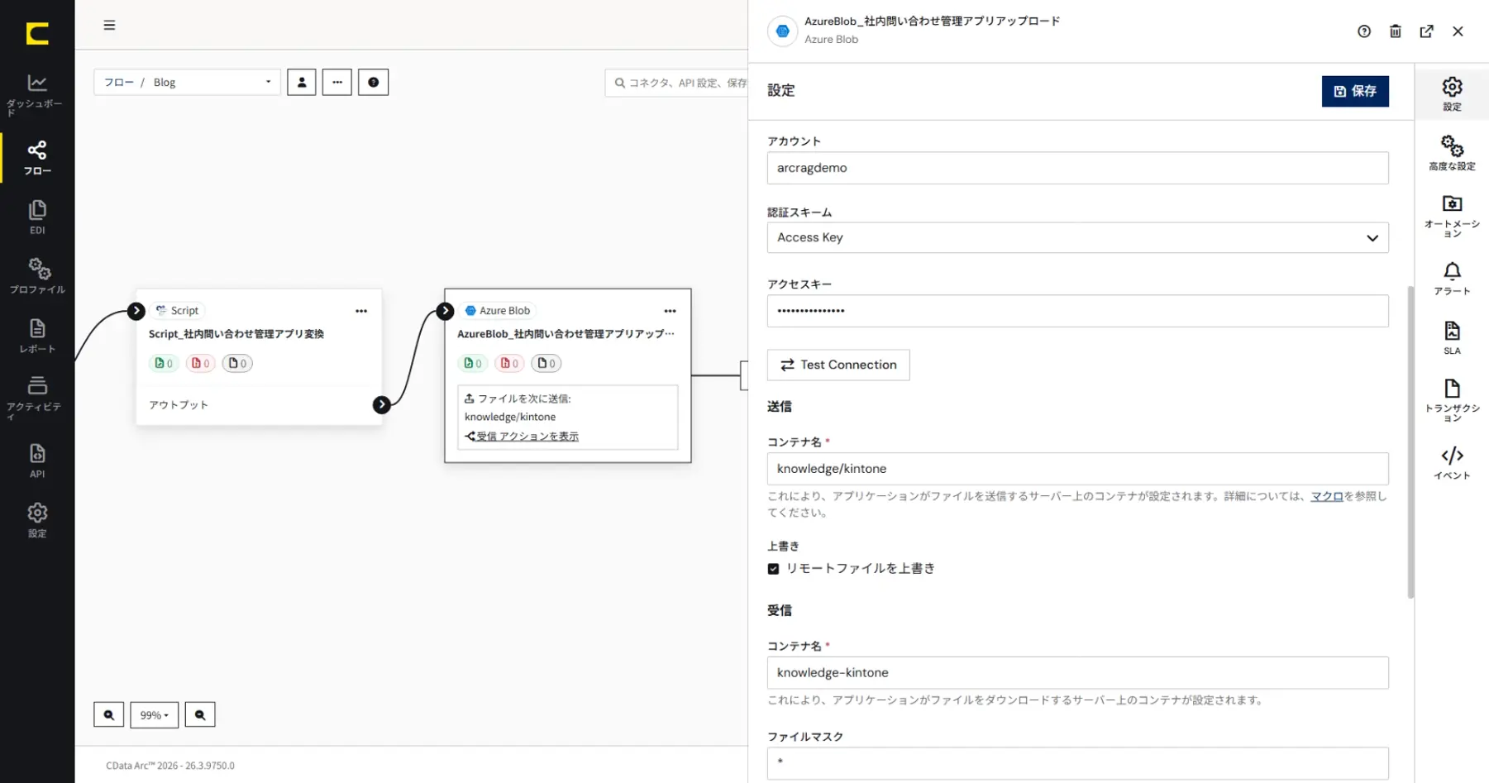Click the CData Arc logo at top-left
This screenshot has height=783, width=1489.
[x=37, y=33]
